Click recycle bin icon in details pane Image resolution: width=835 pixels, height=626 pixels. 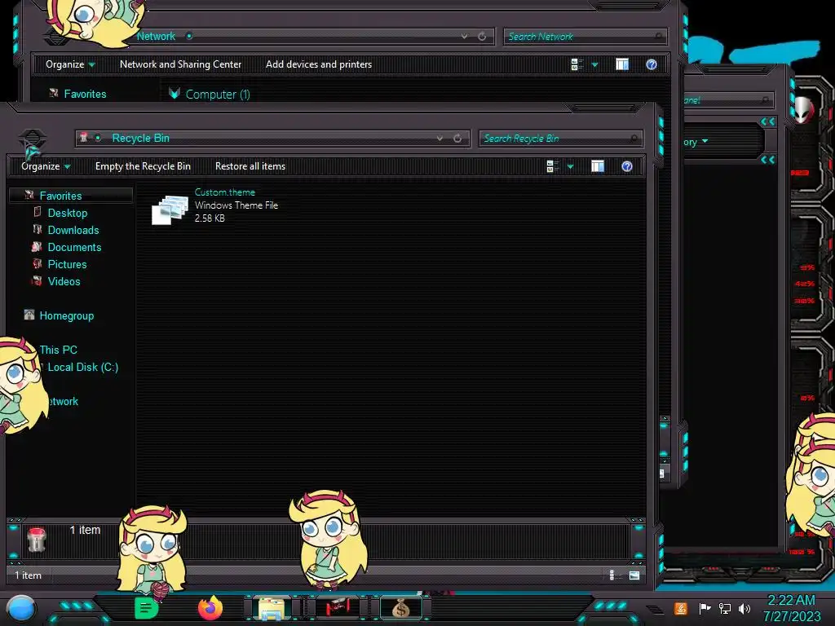coord(37,540)
